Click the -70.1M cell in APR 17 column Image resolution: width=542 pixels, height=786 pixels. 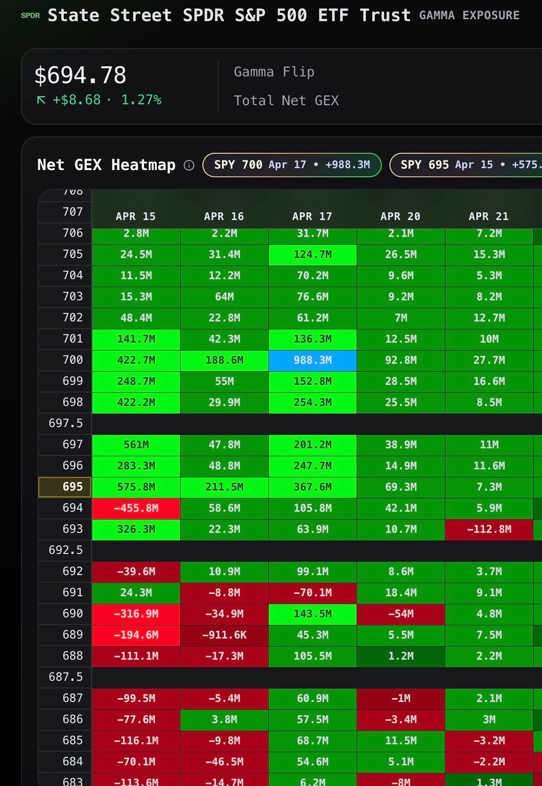[x=313, y=593]
